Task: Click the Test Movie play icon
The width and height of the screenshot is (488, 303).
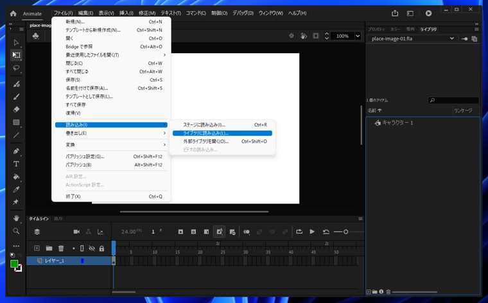Action: 428,13
